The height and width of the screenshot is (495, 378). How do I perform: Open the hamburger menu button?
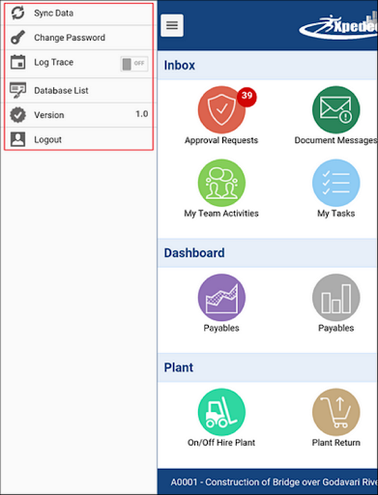click(172, 25)
